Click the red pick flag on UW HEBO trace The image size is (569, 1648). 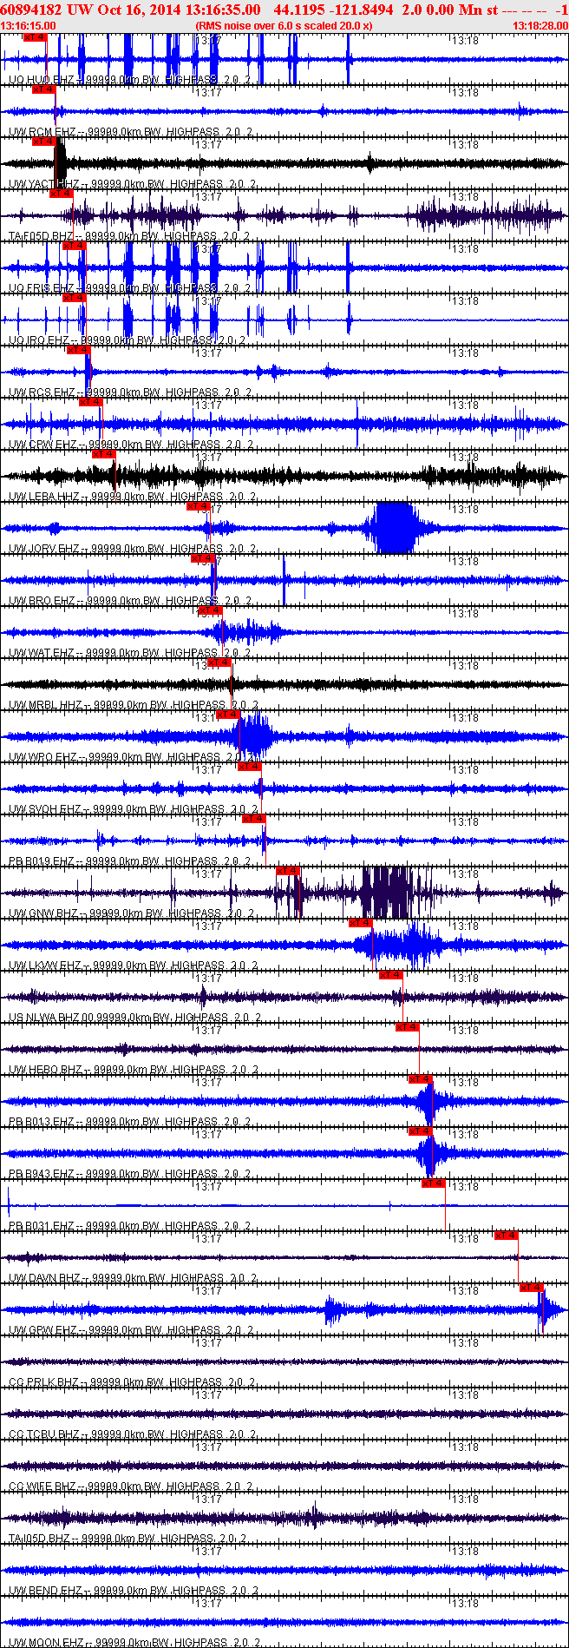tap(408, 1027)
